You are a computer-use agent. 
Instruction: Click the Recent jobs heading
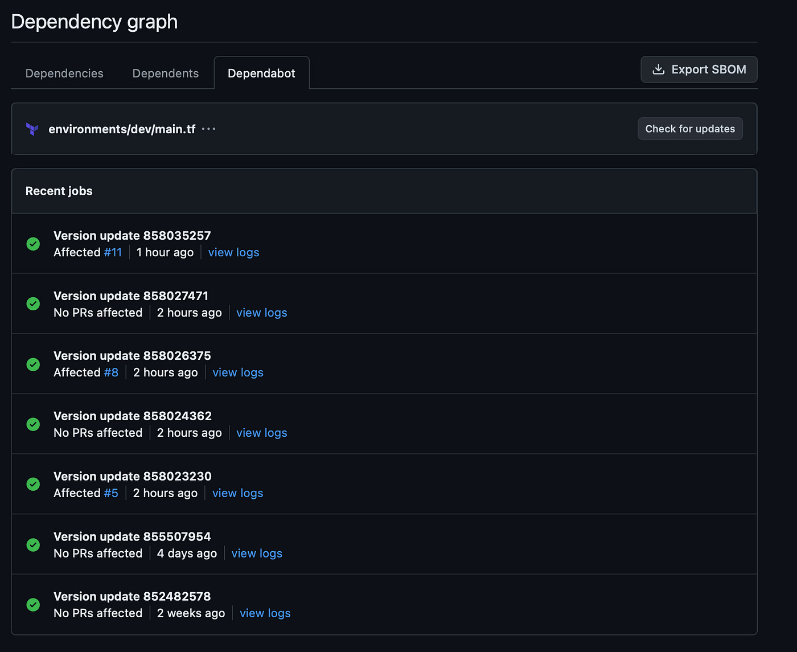pyautogui.click(x=59, y=191)
